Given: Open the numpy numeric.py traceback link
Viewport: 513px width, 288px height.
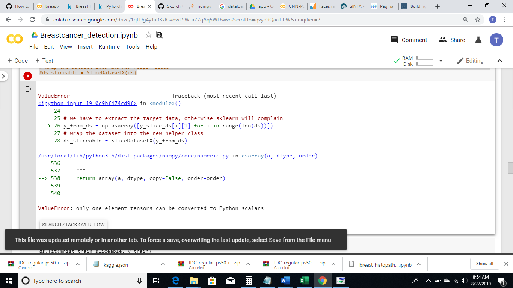Looking at the screenshot, I should [133, 156].
